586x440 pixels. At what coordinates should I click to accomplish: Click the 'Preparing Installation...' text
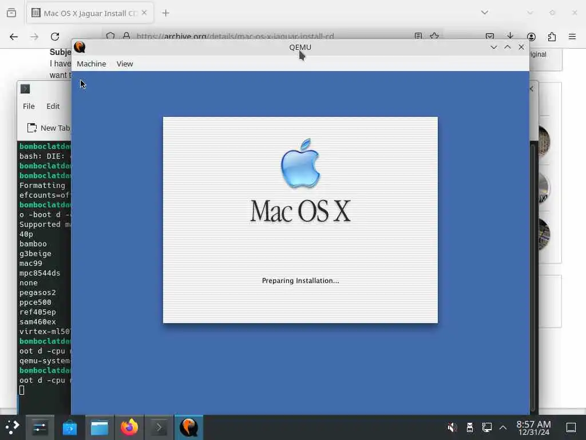click(x=300, y=281)
